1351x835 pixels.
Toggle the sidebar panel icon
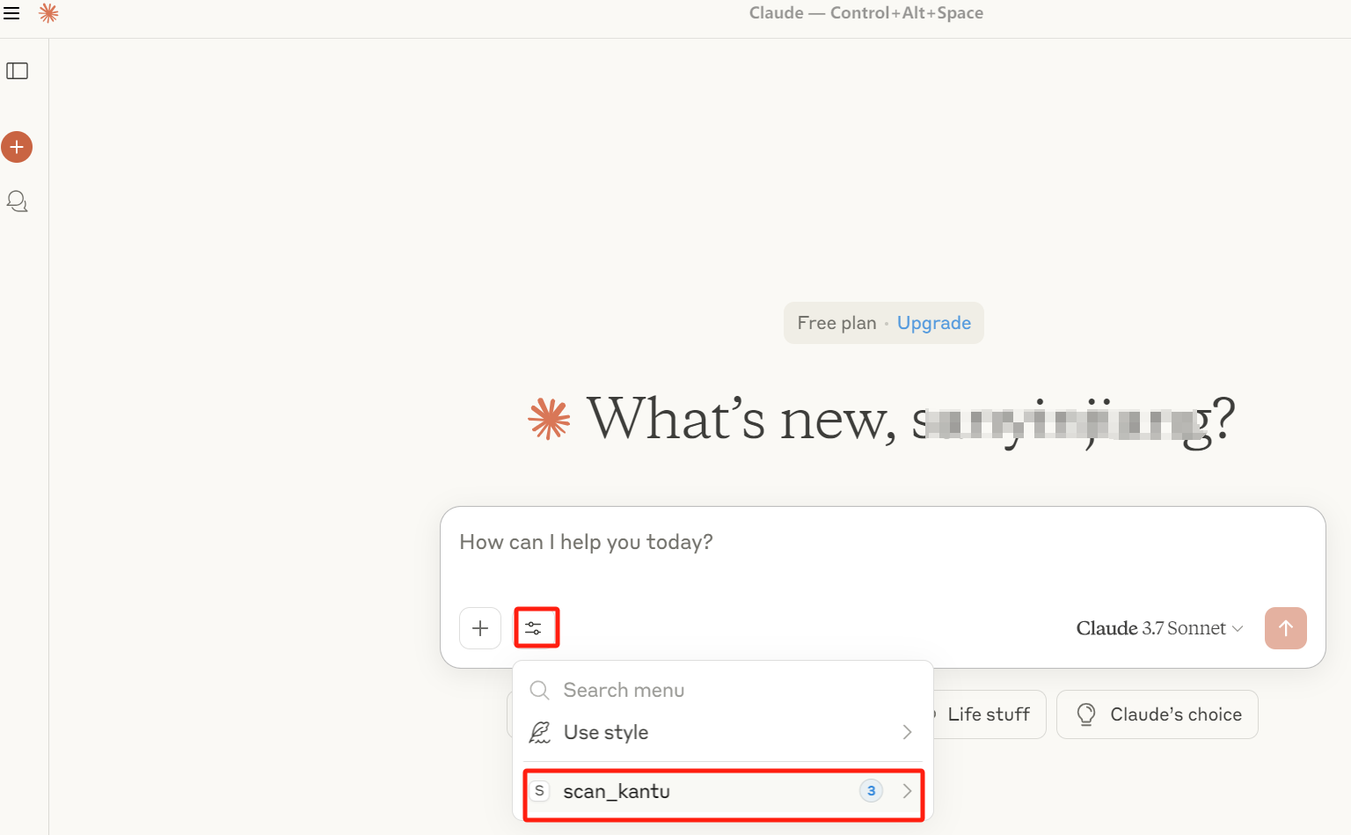pos(18,71)
